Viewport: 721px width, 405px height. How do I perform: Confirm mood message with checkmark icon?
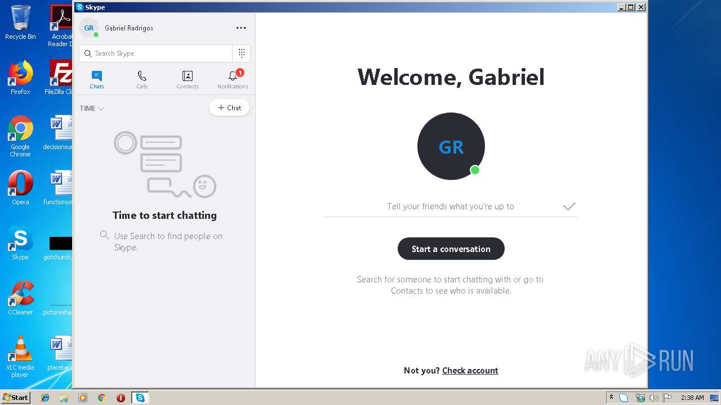click(x=569, y=206)
